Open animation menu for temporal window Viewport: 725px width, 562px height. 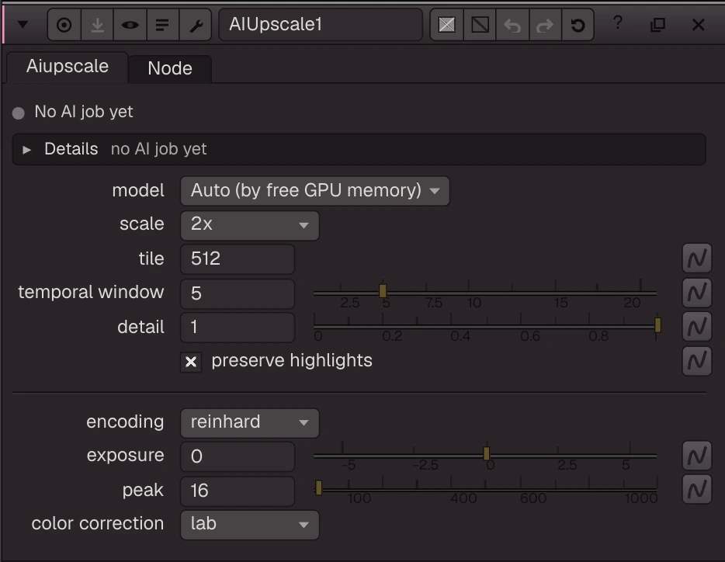(697, 293)
